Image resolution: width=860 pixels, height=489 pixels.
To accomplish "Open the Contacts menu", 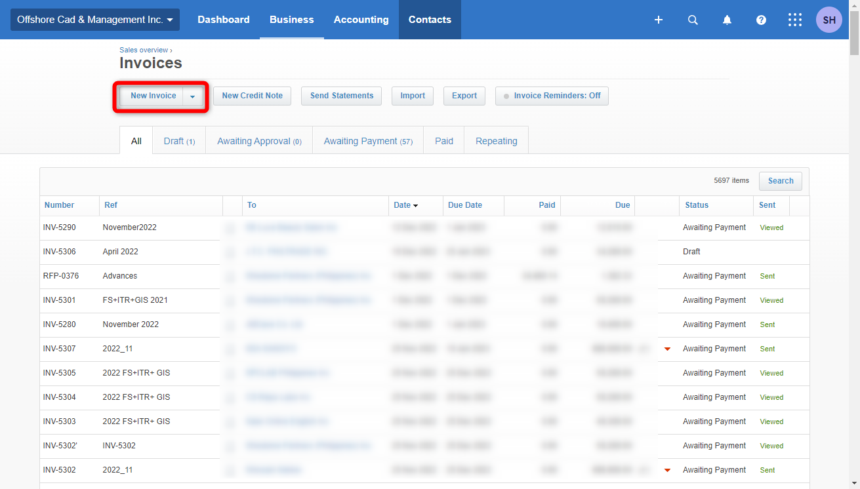I will [430, 20].
